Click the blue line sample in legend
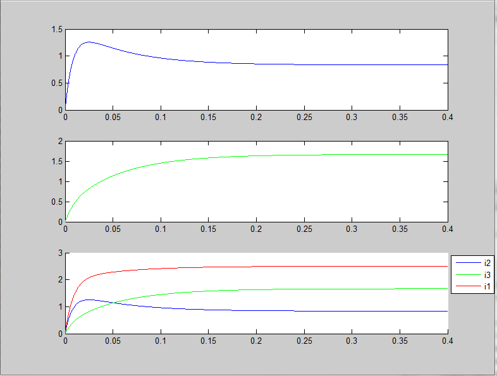This screenshot has width=497, height=376. [467, 262]
